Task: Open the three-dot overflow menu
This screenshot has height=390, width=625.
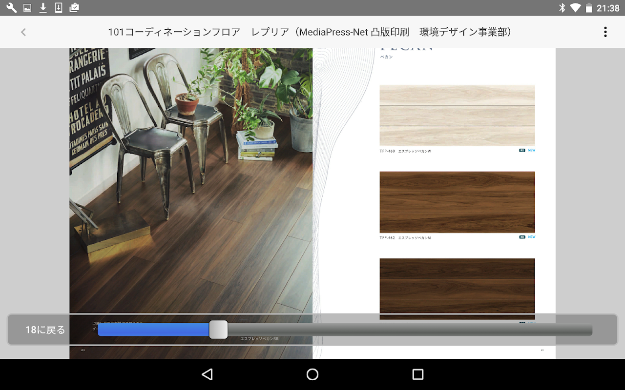Action: [x=605, y=32]
